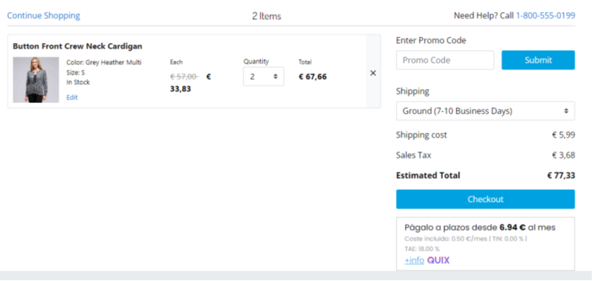Remove the cardigan with the X icon
592x281 pixels.
pos(373,73)
